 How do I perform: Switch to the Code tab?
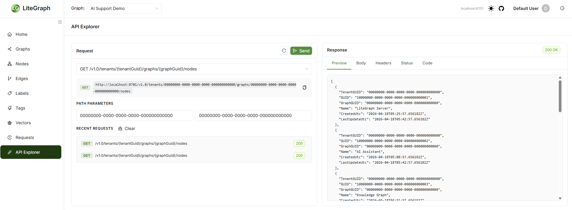(427, 63)
